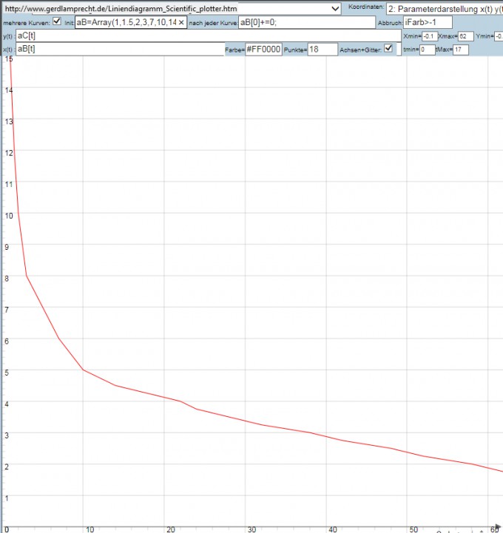The image size is (503, 533).
Task: Click the tmin value field
Action: pos(427,50)
